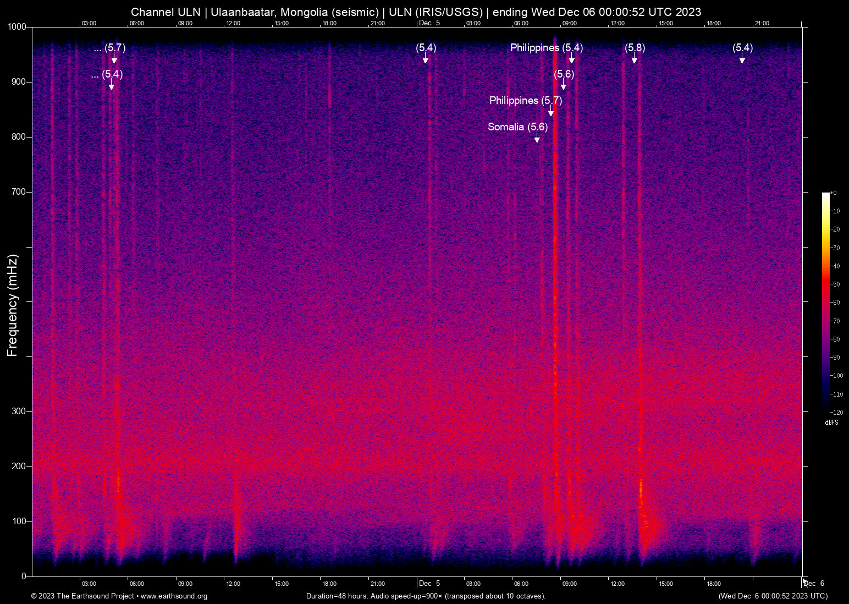Select the Duration=48 hours footer text
This screenshot has height=604, width=849.
(425, 596)
